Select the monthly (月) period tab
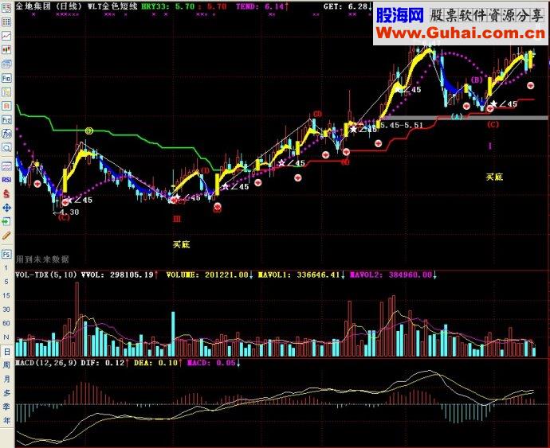The image size is (550, 448). [6, 379]
